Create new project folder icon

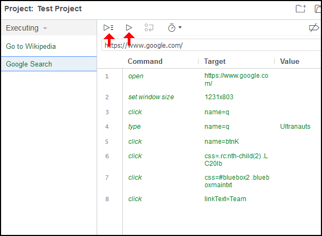pyautogui.click(x=301, y=9)
